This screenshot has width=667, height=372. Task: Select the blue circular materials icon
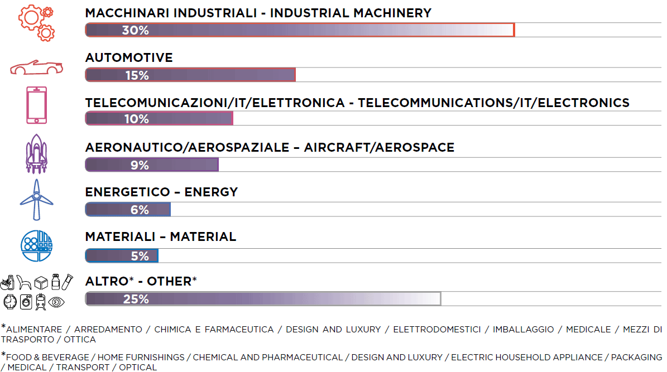click(37, 246)
